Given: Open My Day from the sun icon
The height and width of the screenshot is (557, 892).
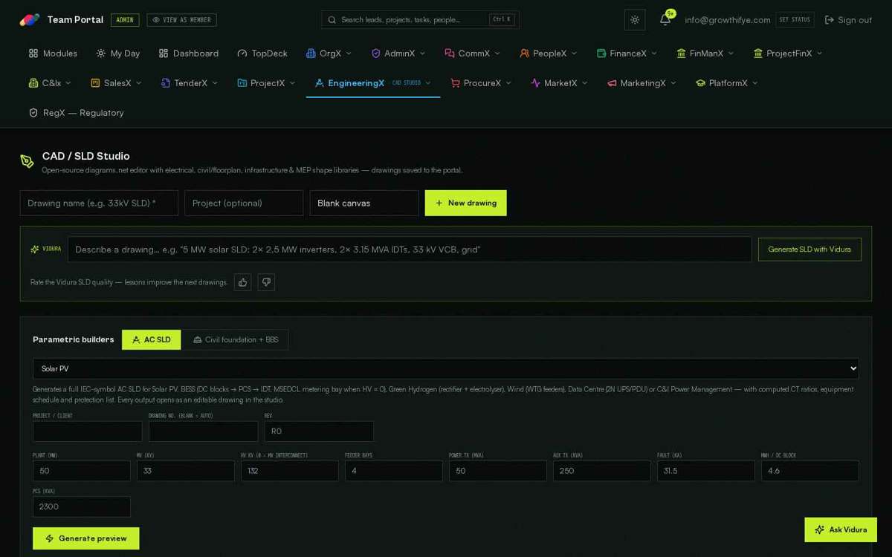Looking at the screenshot, I should pos(101,53).
